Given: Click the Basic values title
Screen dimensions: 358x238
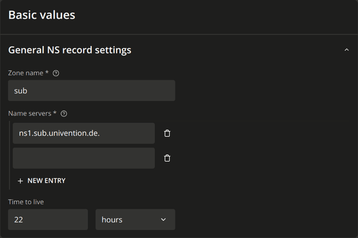Looking at the screenshot, I should pyautogui.click(x=42, y=15).
